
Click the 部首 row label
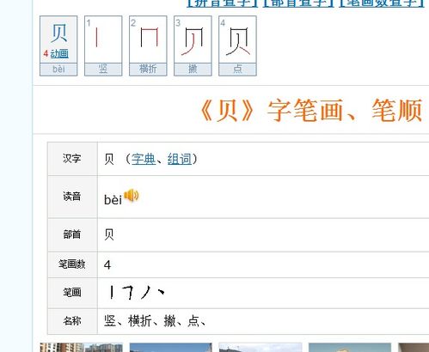(72, 234)
